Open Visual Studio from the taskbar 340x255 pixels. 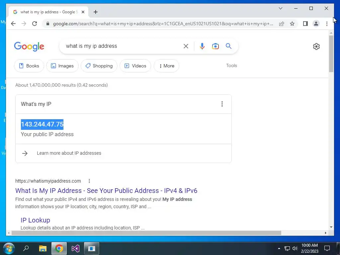click(75, 248)
